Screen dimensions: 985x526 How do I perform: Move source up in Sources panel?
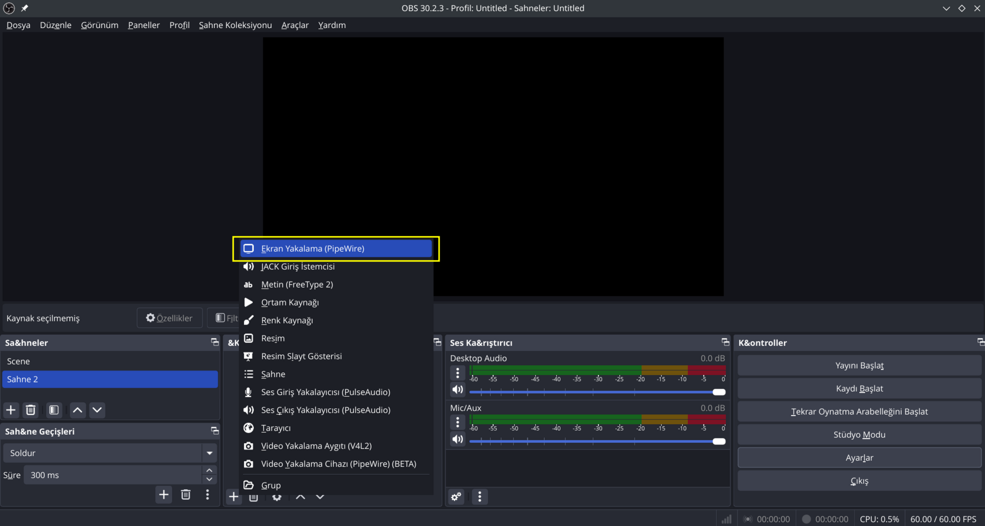[x=300, y=497]
